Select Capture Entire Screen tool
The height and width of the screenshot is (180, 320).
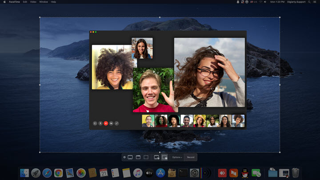click(130, 157)
